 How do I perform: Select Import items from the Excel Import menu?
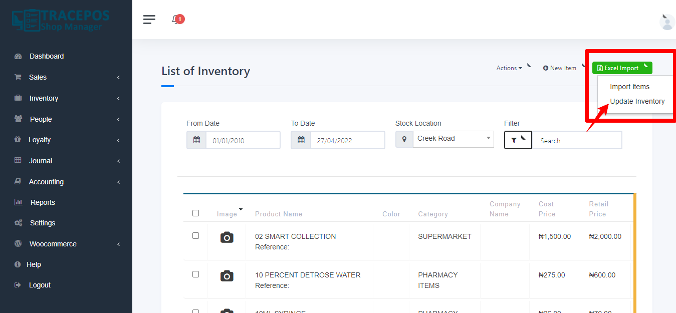[629, 87]
